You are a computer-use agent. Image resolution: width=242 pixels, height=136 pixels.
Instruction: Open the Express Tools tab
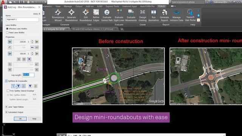tap(112, 6)
